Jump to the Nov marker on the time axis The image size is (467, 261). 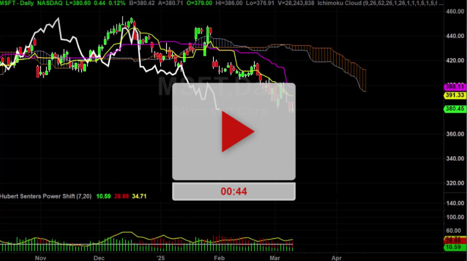41,258
